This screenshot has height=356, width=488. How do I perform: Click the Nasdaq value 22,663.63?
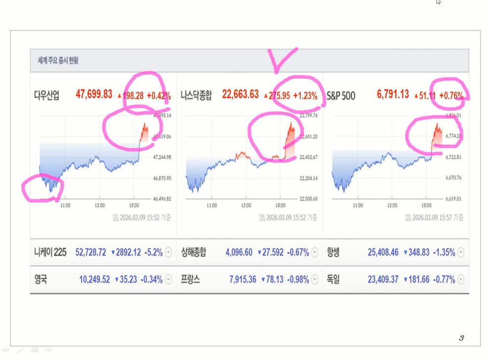click(240, 94)
